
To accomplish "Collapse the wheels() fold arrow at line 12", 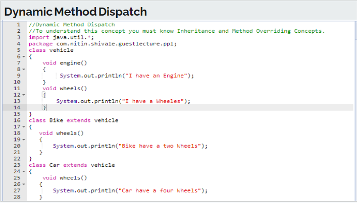I will point(24,95).
